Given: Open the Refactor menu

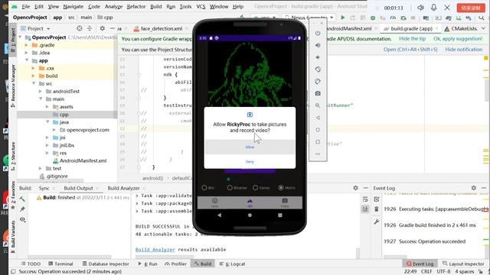Looking at the screenshot, I should click(x=136, y=6).
